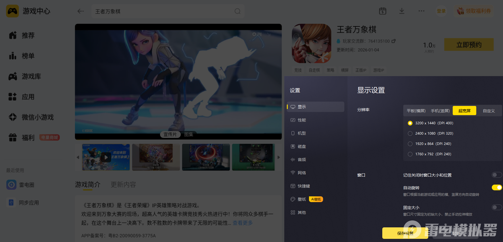503x242 pixels.
Task: Switch to 游戏简介 tab
Action: pos(88,185)
